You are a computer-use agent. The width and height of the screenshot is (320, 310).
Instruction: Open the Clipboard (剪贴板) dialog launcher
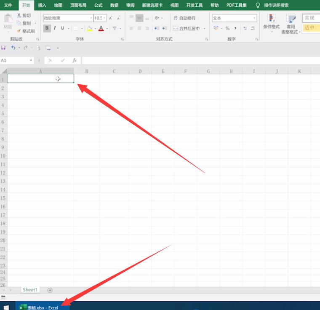pos(38,39)
